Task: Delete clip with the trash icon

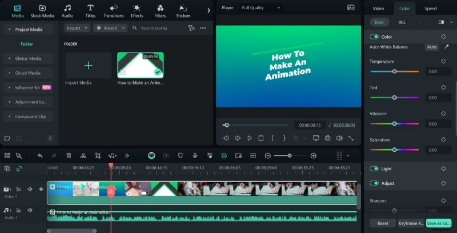Action: [69, 155]
